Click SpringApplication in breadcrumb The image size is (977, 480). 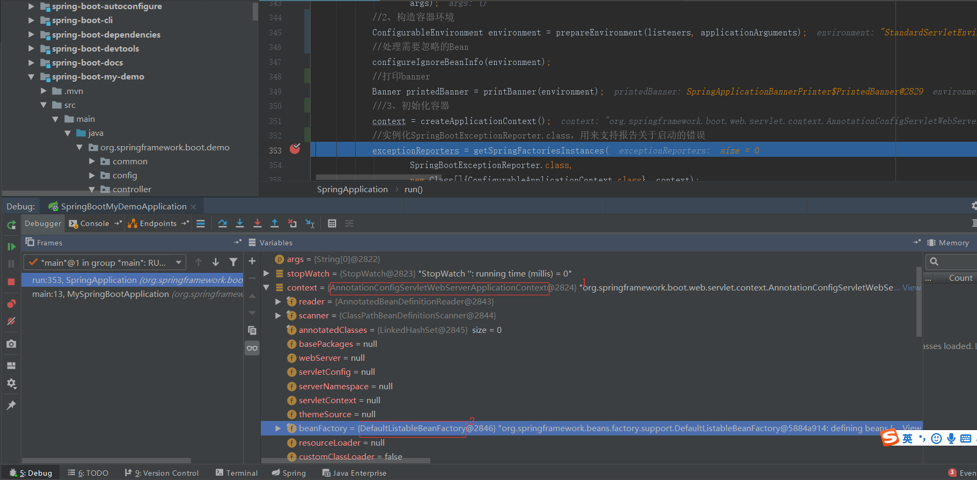coord(352,190)
